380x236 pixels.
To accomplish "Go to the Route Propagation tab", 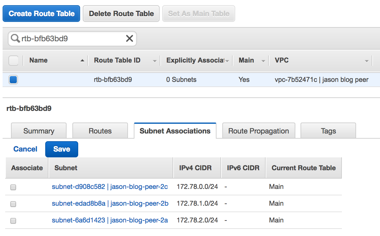I will click(x=259, y=131).
